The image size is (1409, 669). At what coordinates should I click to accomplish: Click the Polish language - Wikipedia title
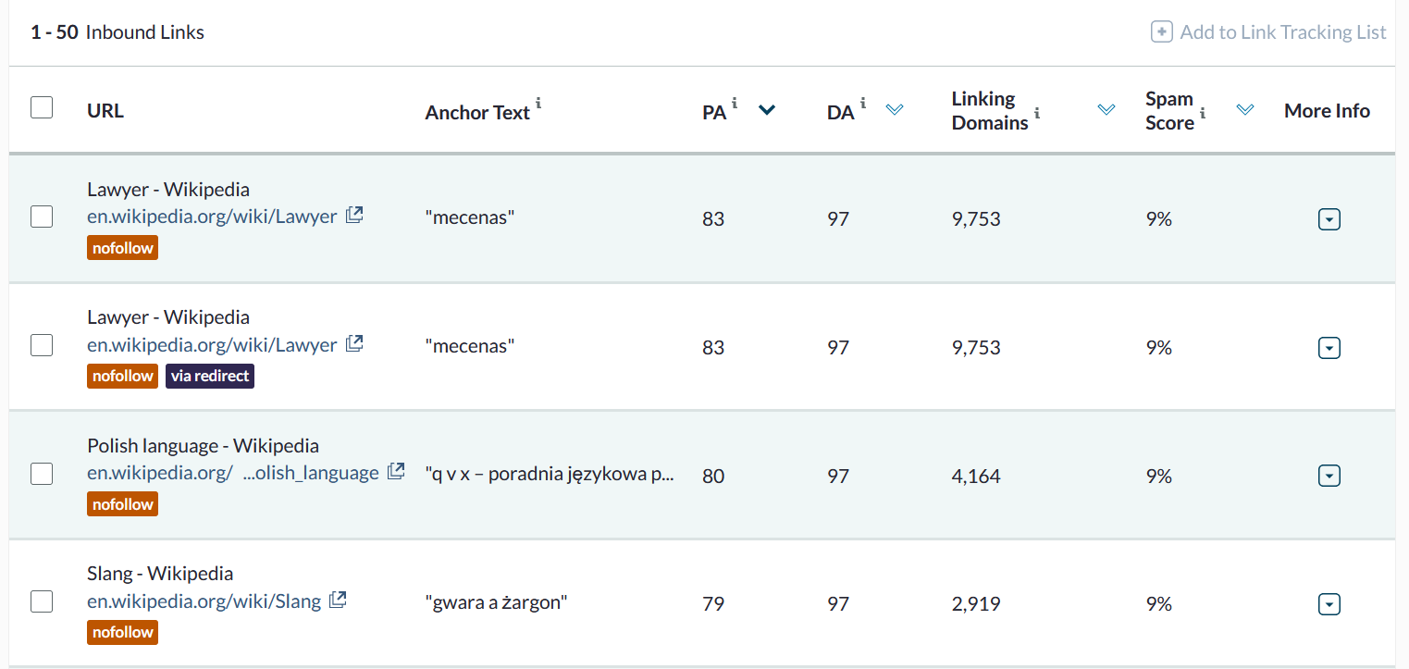pyautogui.click(x=203, y=445)
